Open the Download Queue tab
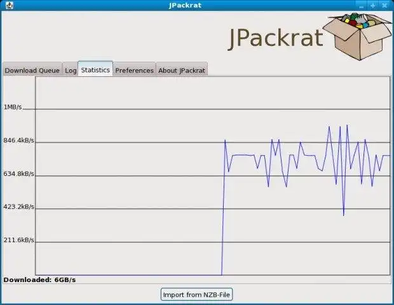 (32, 69)
